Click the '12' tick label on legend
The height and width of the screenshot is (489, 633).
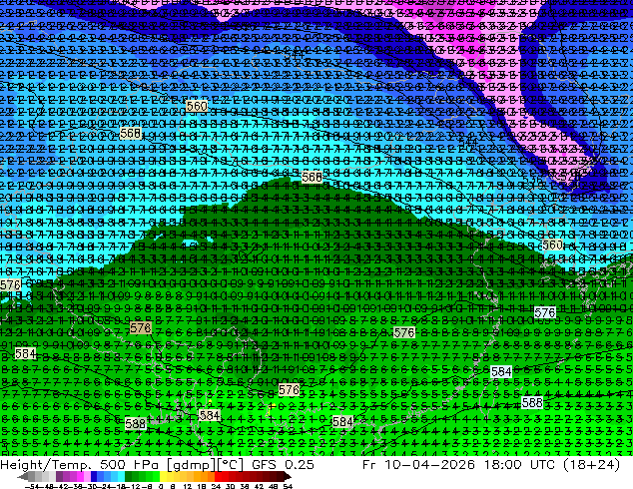(187, 486)
